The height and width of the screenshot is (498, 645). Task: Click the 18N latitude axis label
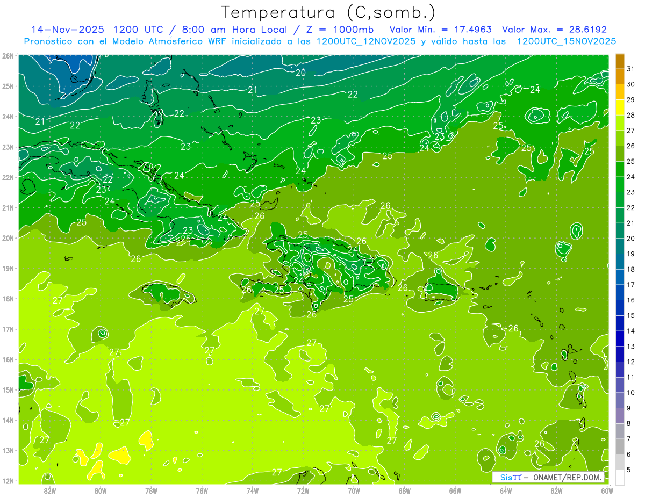[8, 299]
